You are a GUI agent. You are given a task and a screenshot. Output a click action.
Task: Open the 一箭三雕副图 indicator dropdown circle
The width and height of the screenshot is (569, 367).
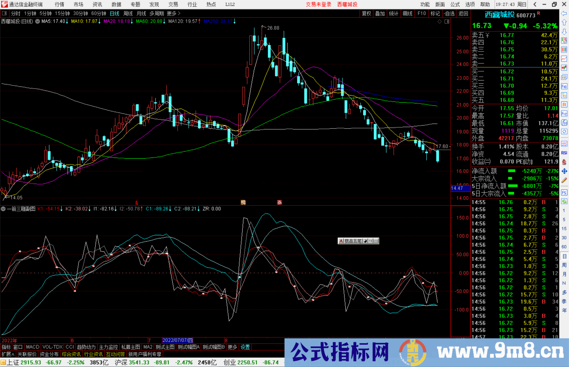pyautogui.click(x=3, y=209)
